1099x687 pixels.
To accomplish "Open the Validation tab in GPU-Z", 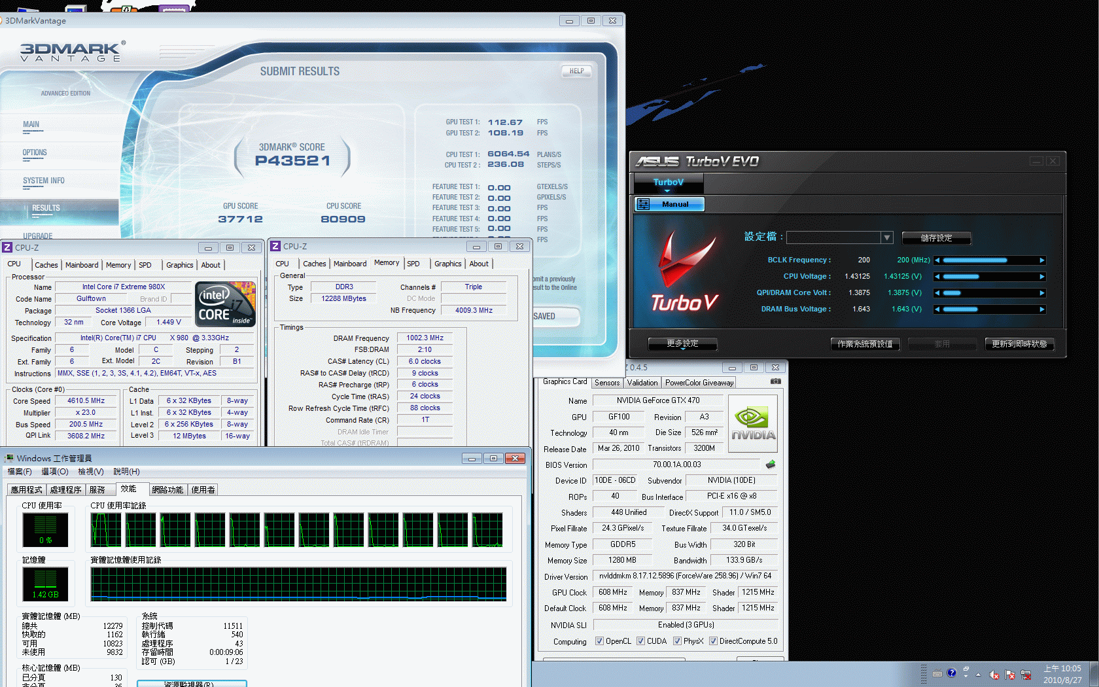I will (x=642, y=383).
